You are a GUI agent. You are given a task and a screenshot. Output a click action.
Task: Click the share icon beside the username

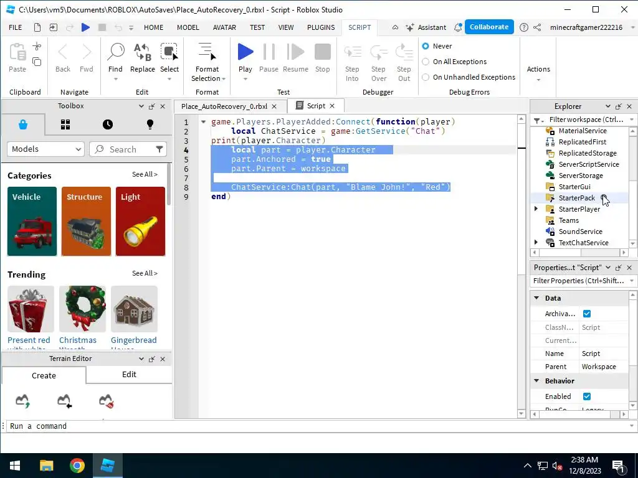click(537, 27)
